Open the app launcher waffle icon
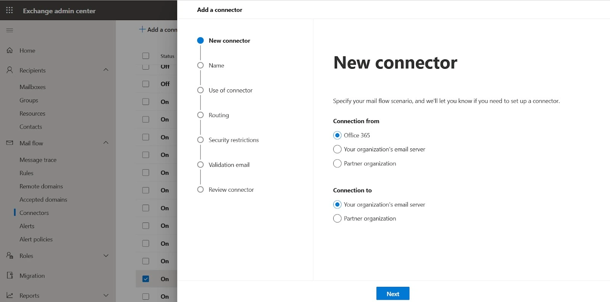 10,10
